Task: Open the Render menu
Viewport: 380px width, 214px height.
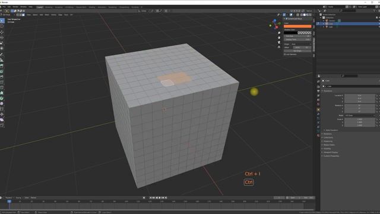Action: click(x=15, y=7)
